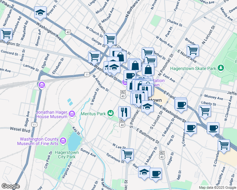Click the shopping bag marker by W Church St
237x190 pixels.
coord(120,57)
